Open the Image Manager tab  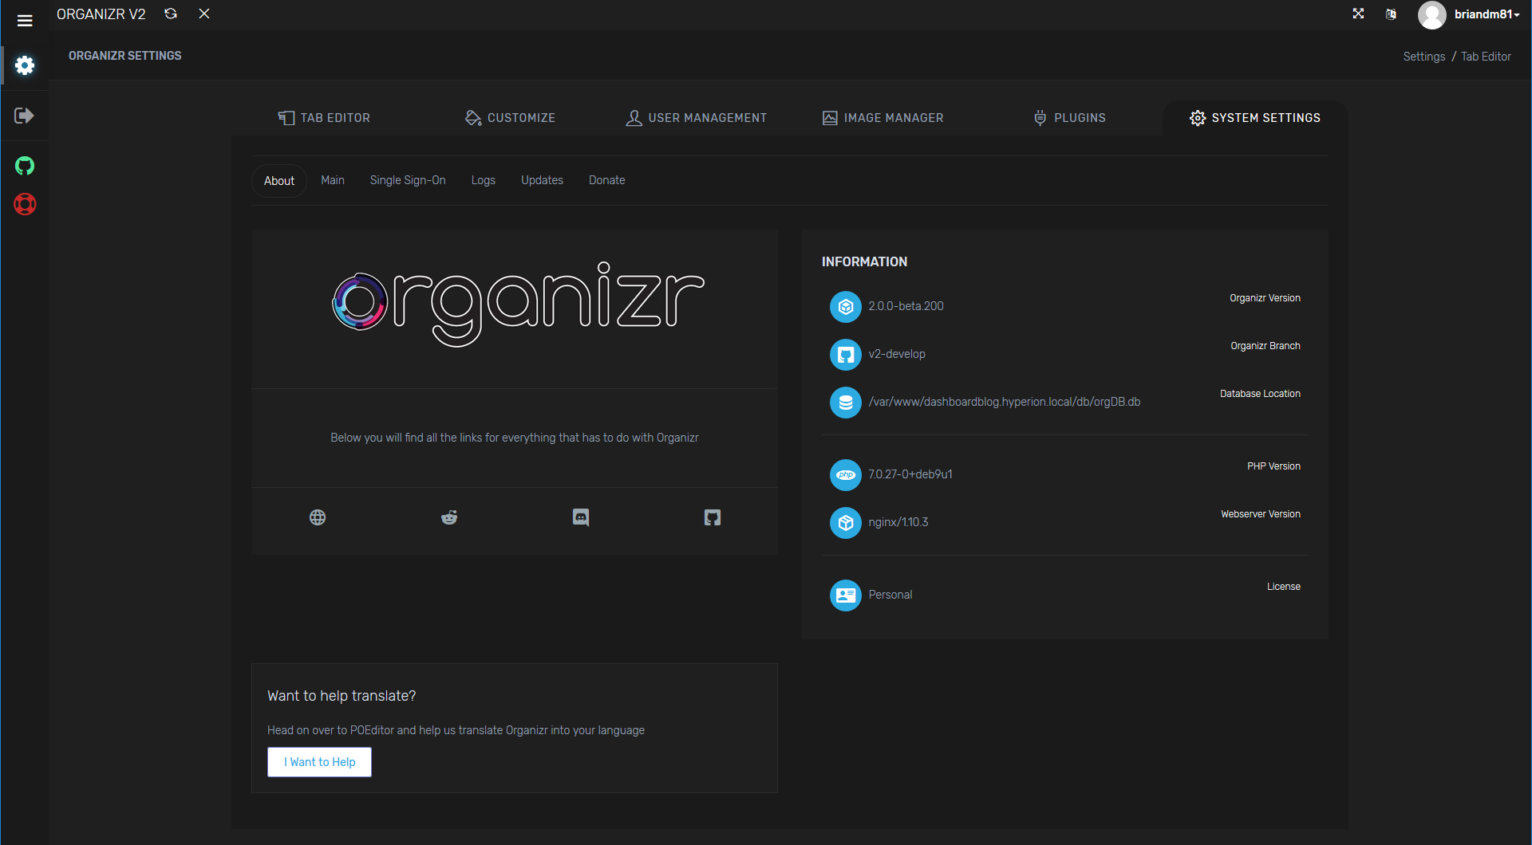pyautogui.click(x=882, y=118)
